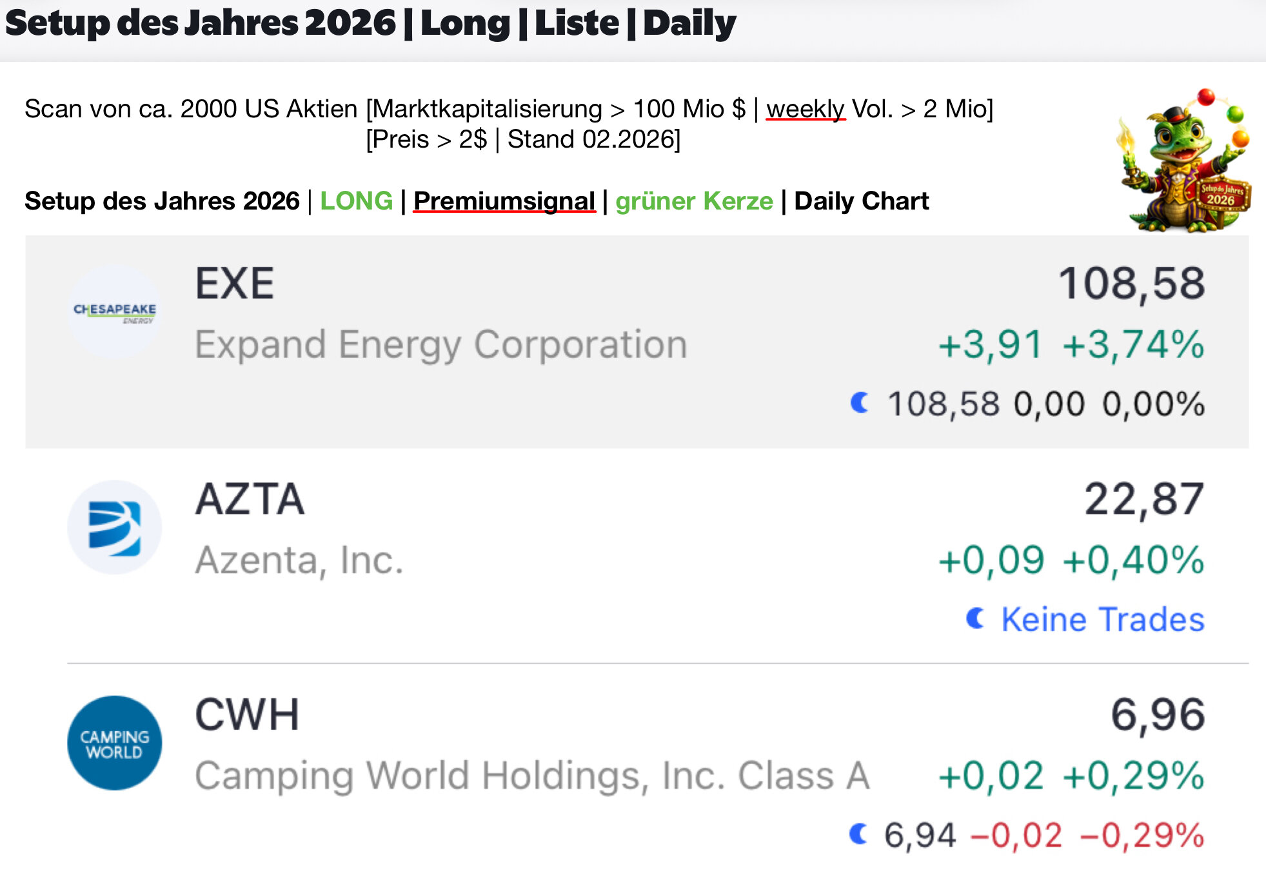
Task: Click Camping World Holdings company name
Action: pyautogui.click(x=532, y=775)
